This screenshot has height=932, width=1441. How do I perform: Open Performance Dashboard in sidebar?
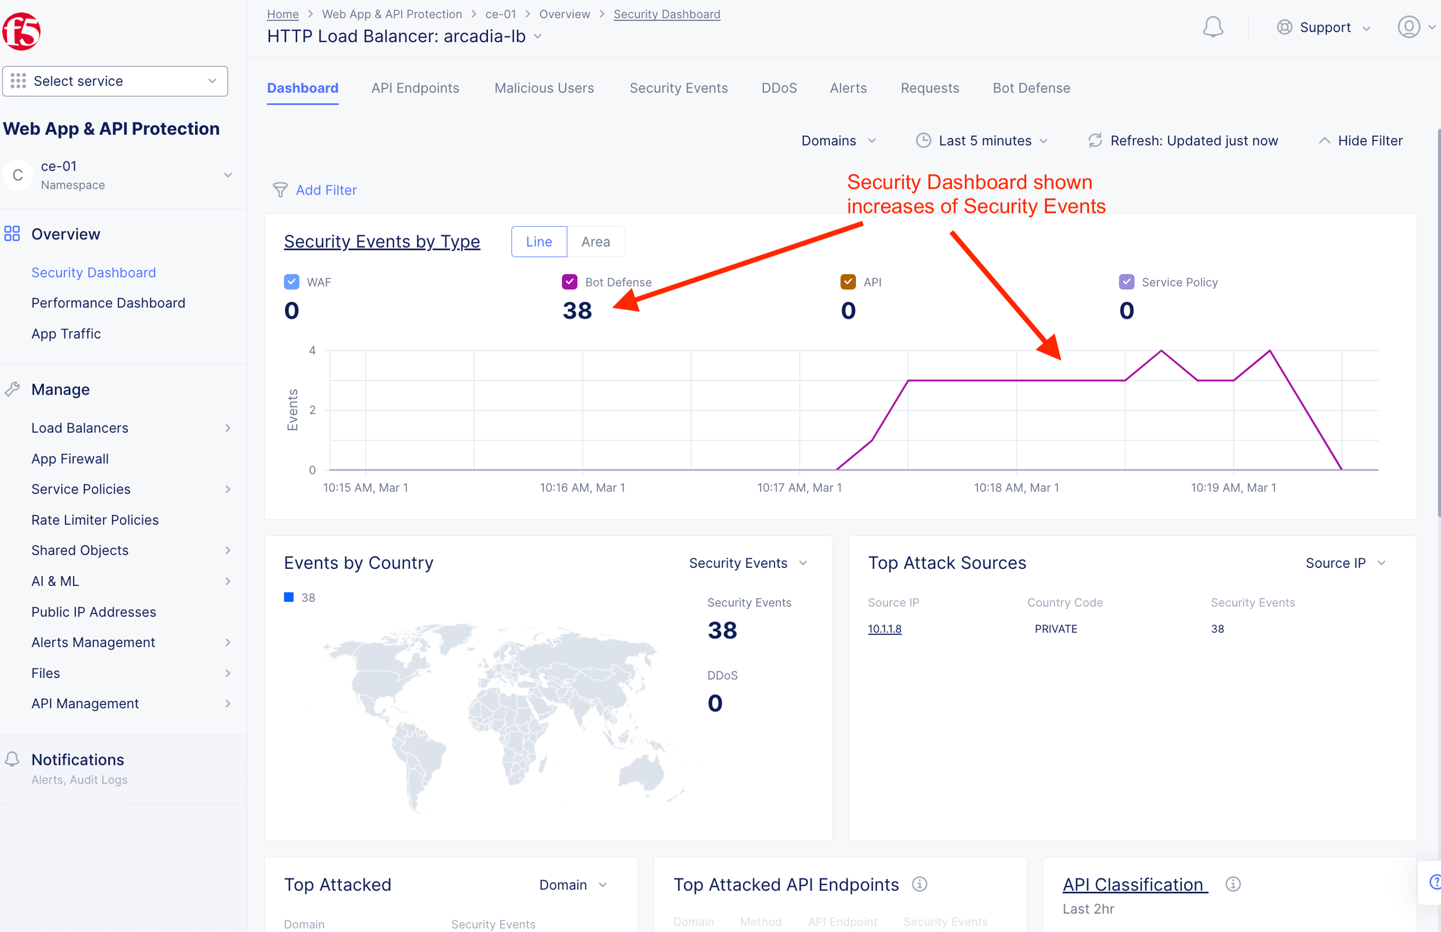click(108, 303)
